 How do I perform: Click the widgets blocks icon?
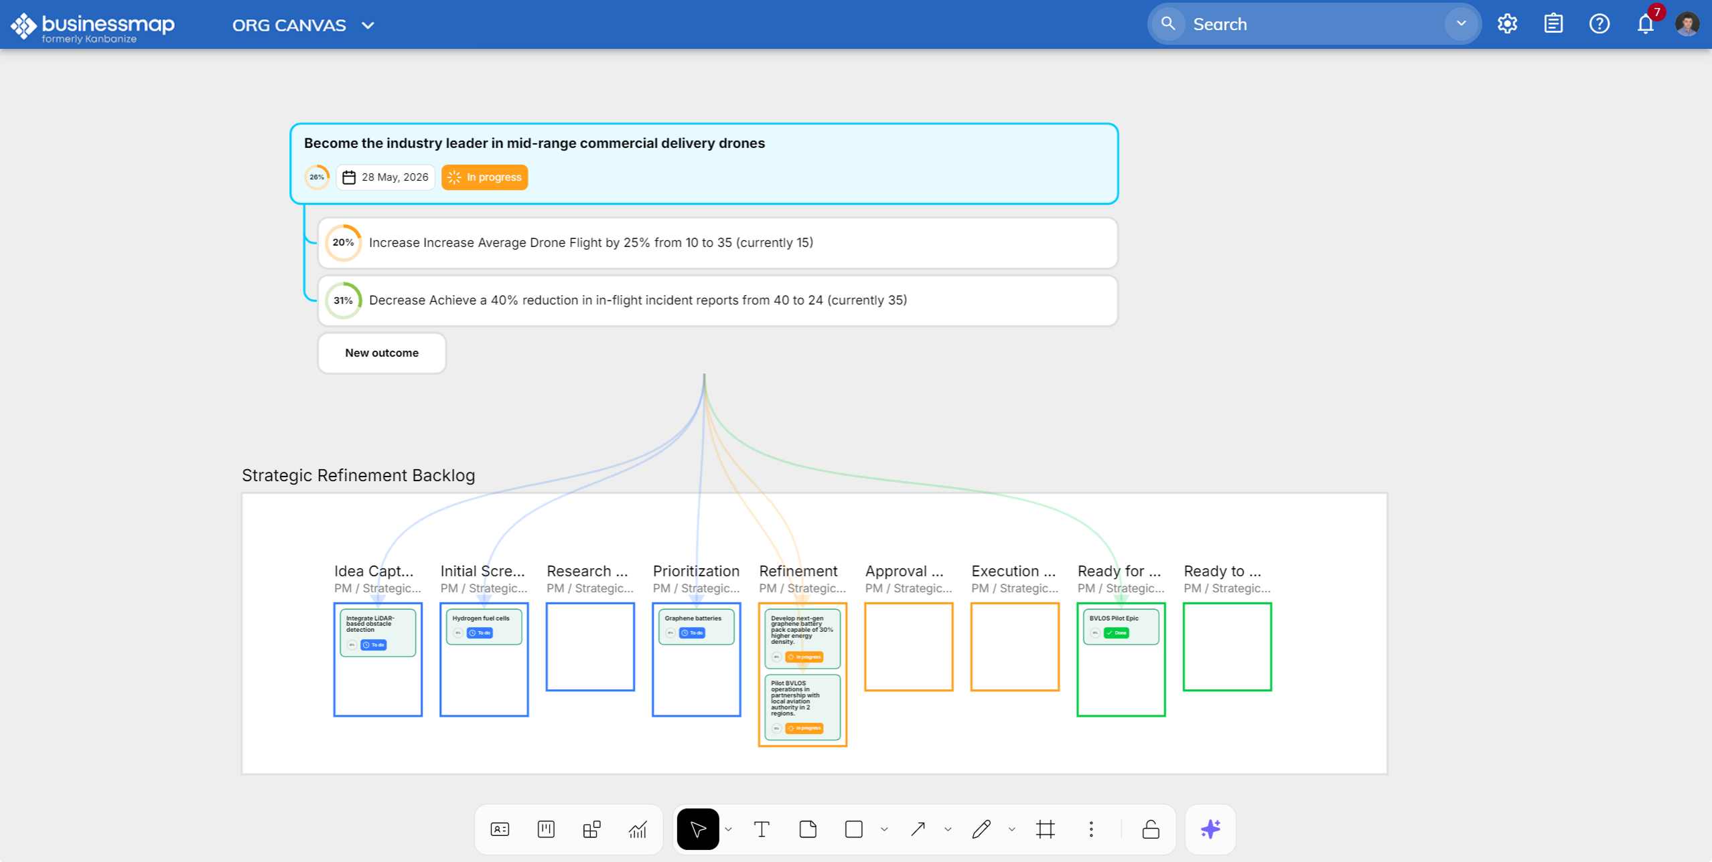point(591,830)
